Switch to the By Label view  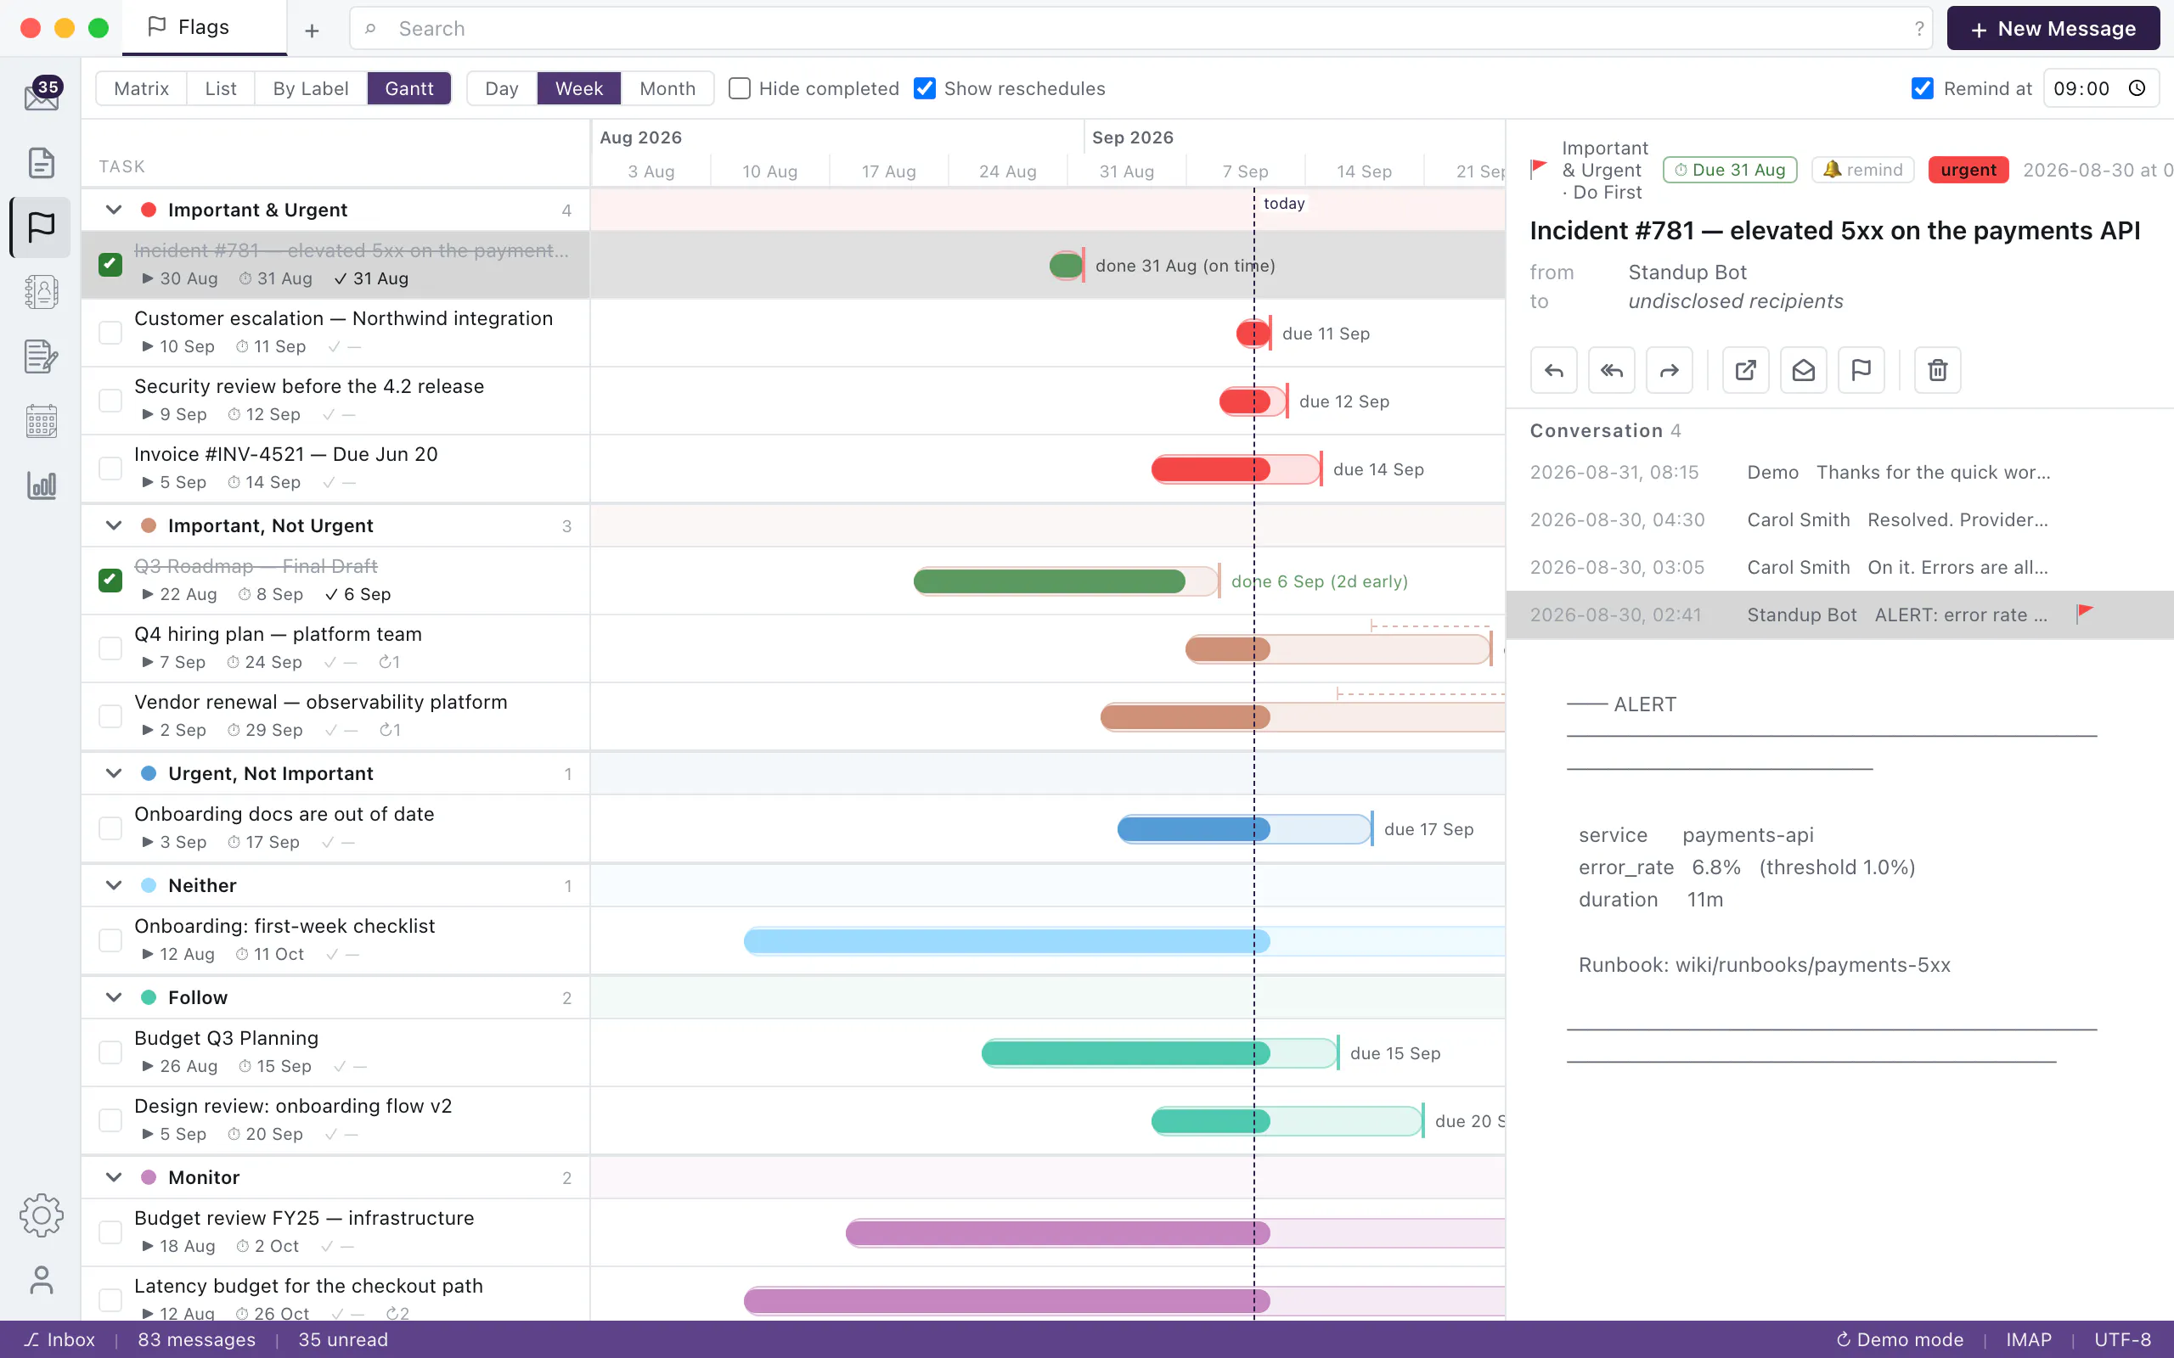coord(311,88)
